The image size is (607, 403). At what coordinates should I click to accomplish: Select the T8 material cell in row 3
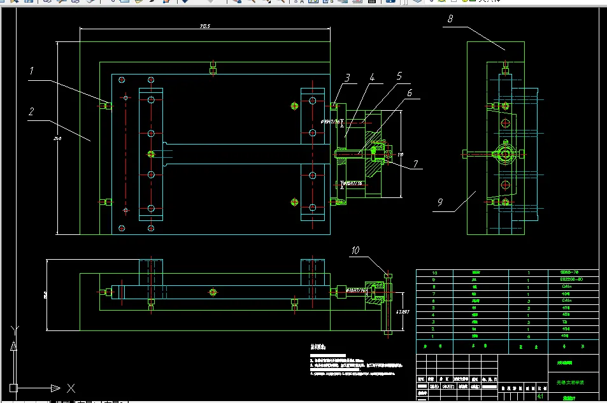point(564,322)
